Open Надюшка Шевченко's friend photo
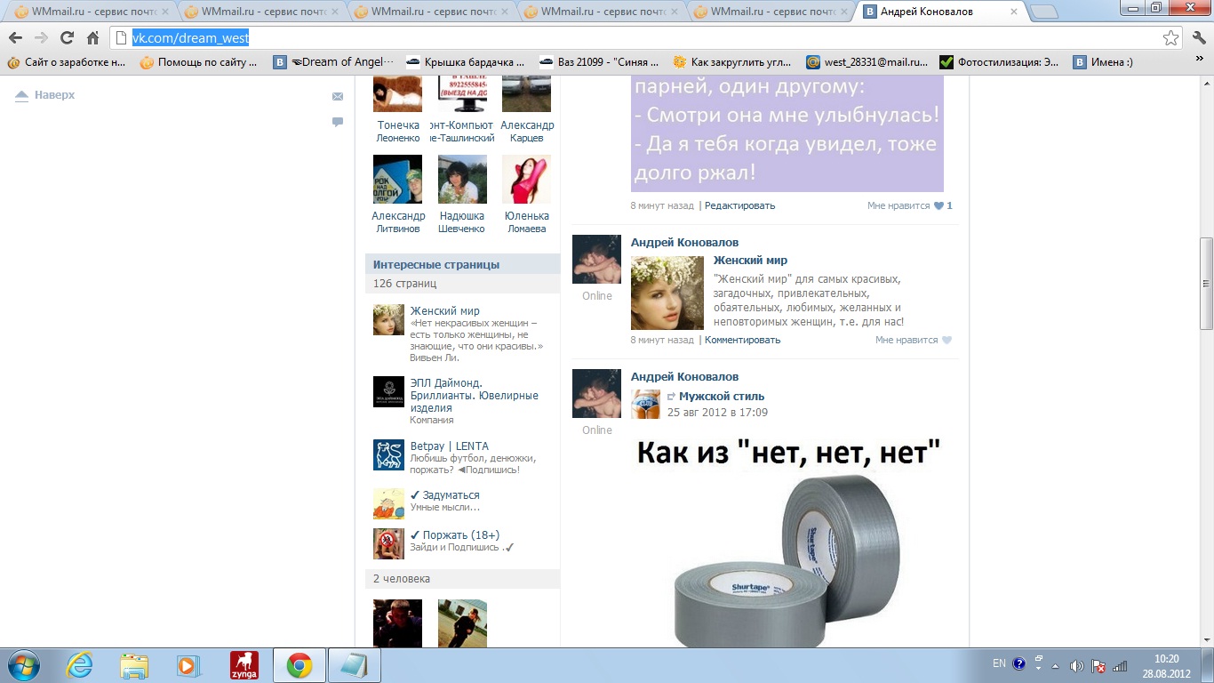This screenshot has width=1214, height=683. (462, 180)
